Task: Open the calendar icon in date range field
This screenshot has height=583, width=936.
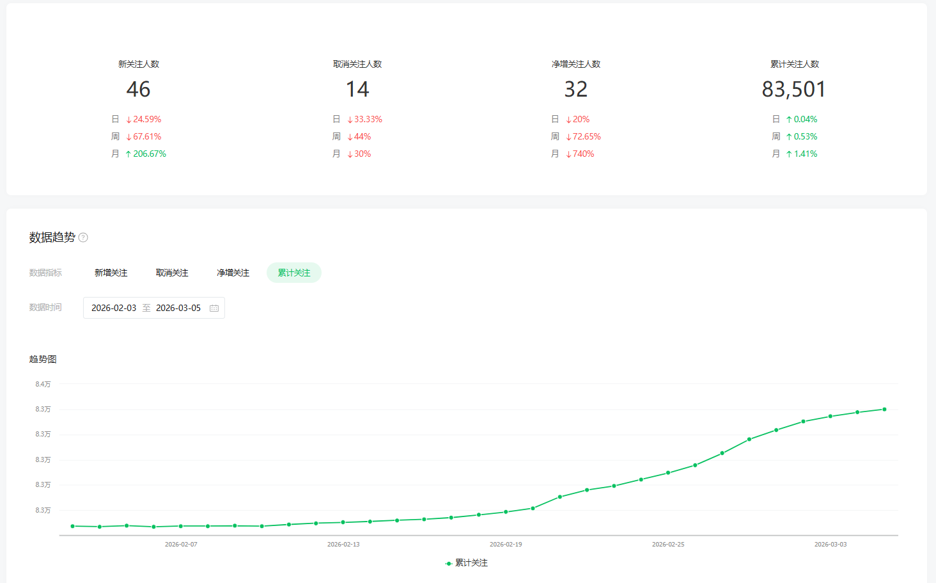Action: tap(214, 308)
